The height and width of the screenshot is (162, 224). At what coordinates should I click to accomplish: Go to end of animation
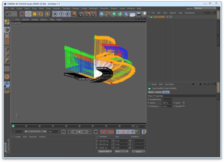pyautogui.click(x=96, y=132)
